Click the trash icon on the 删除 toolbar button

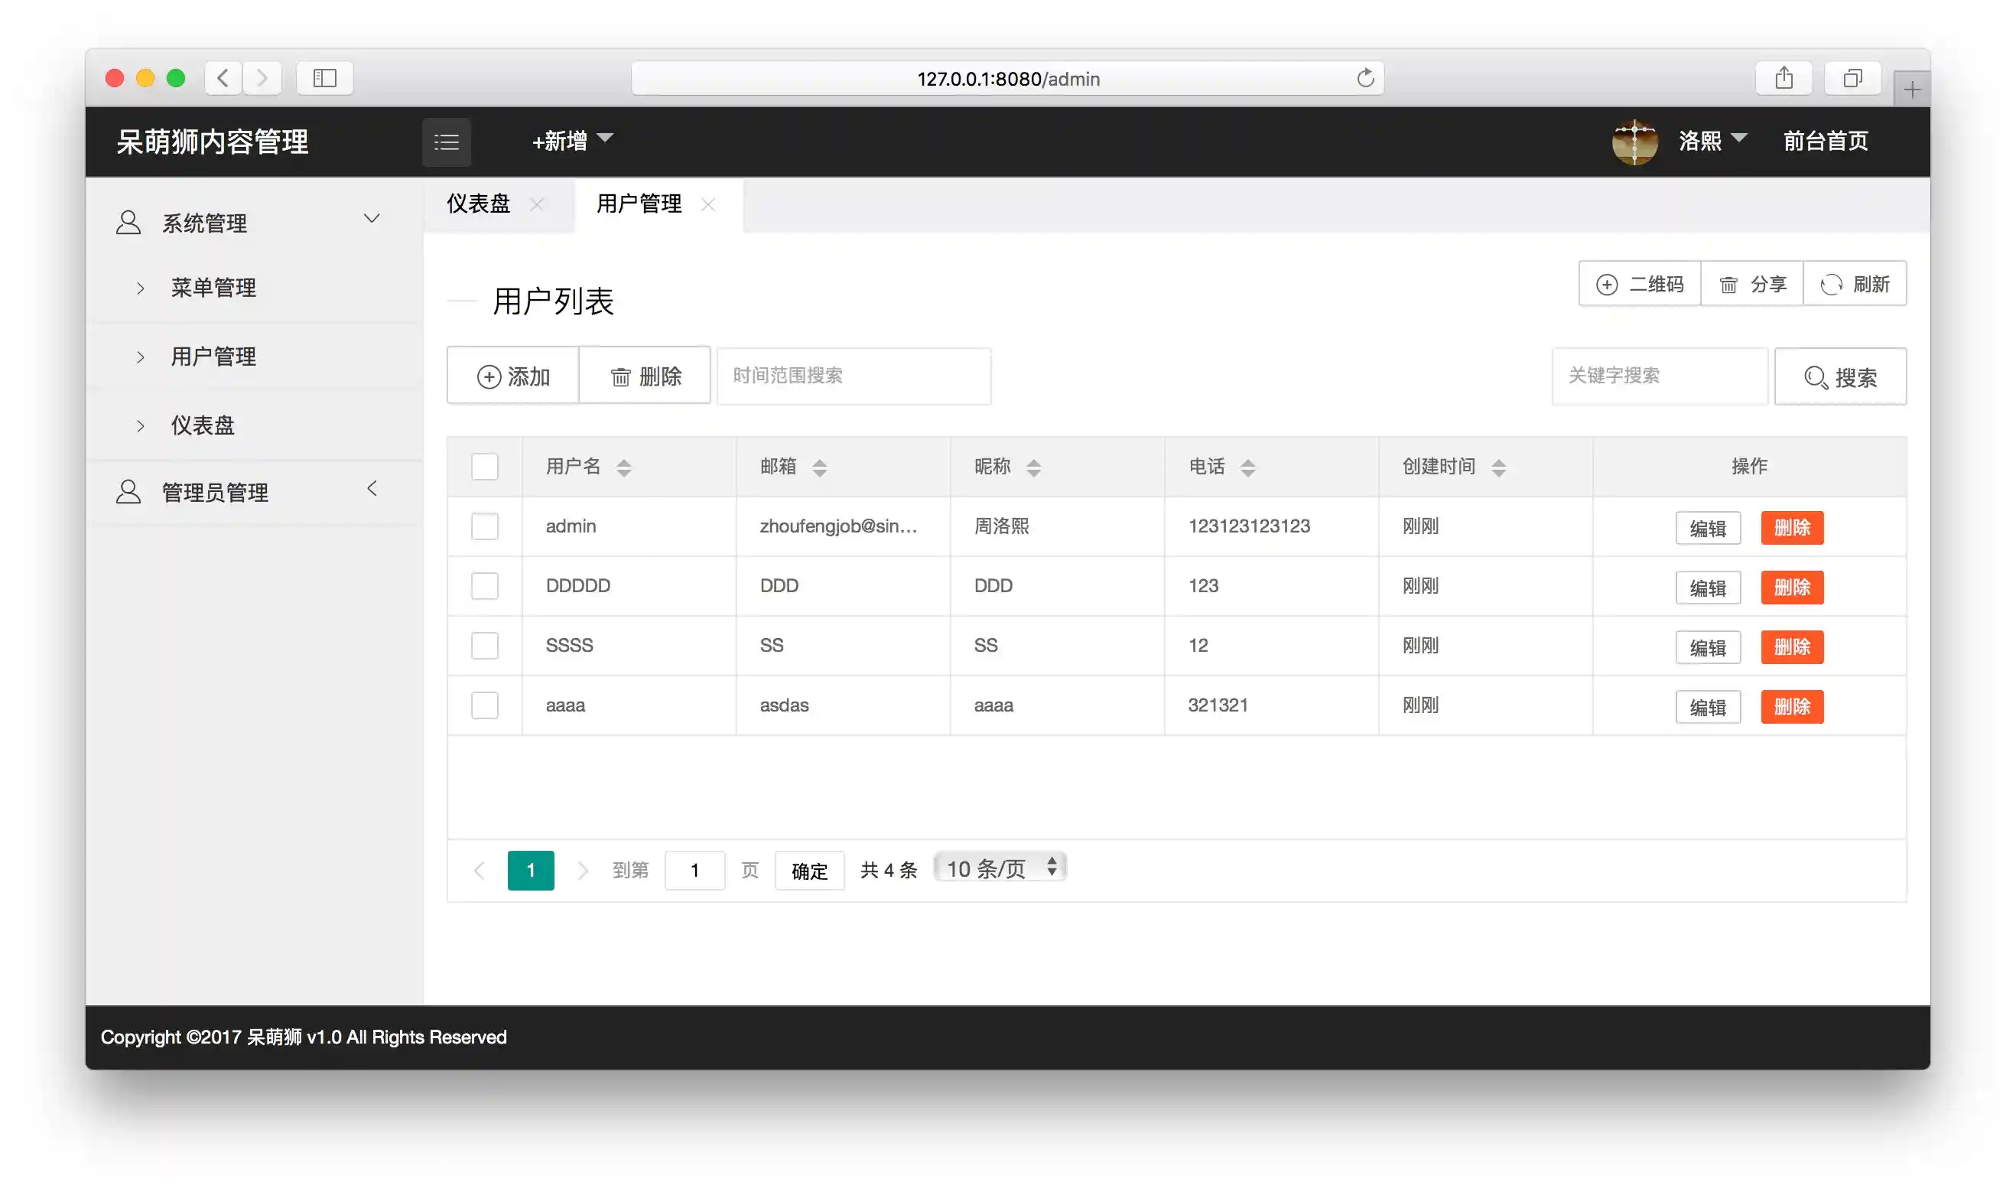click(x=620, y=376)
